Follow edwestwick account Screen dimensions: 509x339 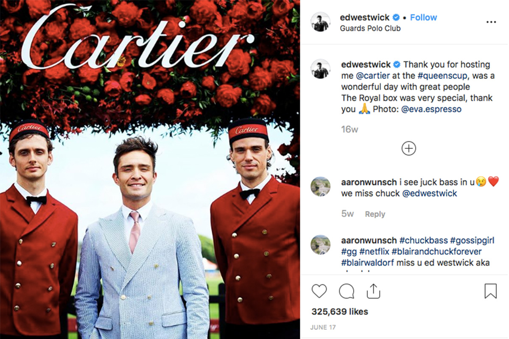[423, 17]
